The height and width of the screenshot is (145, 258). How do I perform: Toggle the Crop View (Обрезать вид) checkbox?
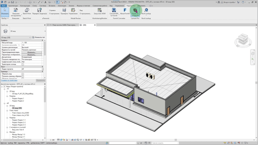tap(23, 74)
